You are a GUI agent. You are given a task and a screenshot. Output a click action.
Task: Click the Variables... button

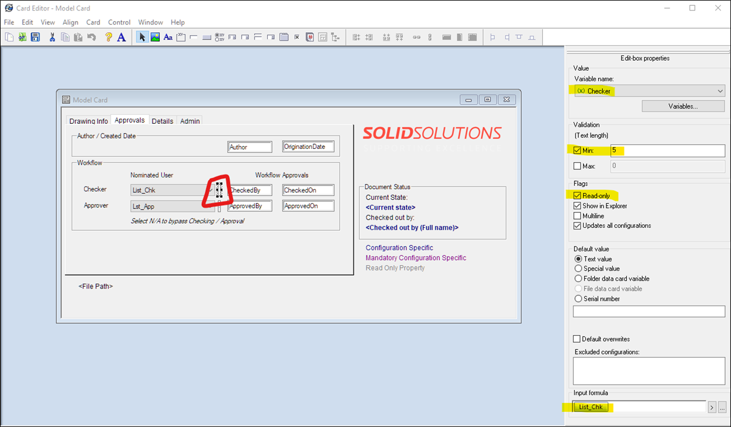[x=683, y=106]
